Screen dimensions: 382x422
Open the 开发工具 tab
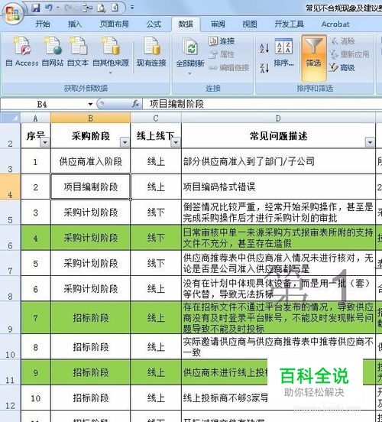coord(290,24)
